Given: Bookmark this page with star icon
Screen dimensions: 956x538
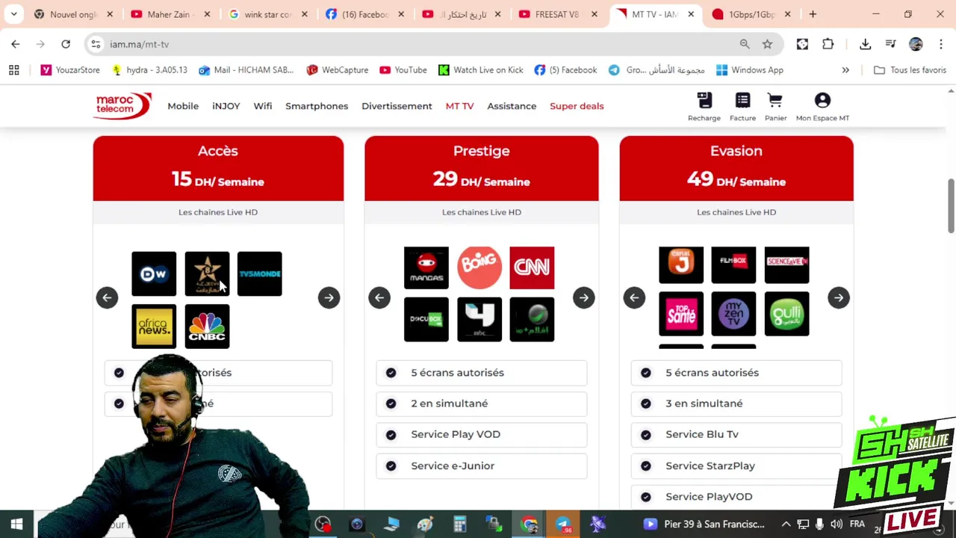Looking at the screenshot, I should 767,44.
